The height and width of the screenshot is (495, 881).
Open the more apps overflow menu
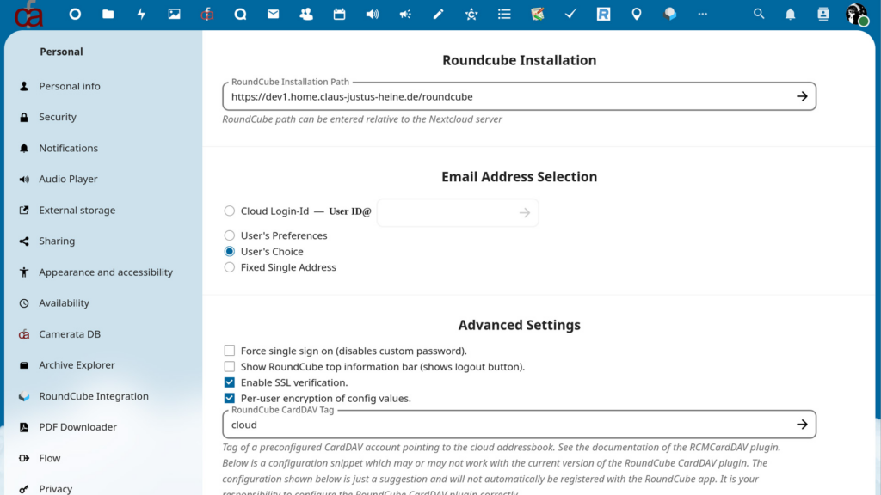tap(703, 13)
